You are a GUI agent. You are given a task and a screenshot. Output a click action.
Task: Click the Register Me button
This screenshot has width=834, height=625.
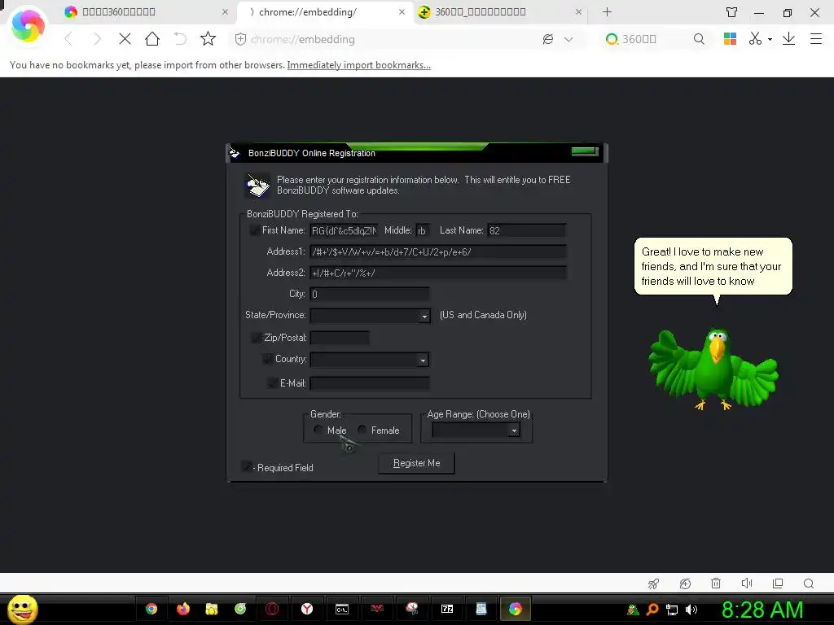pos(416,463)
